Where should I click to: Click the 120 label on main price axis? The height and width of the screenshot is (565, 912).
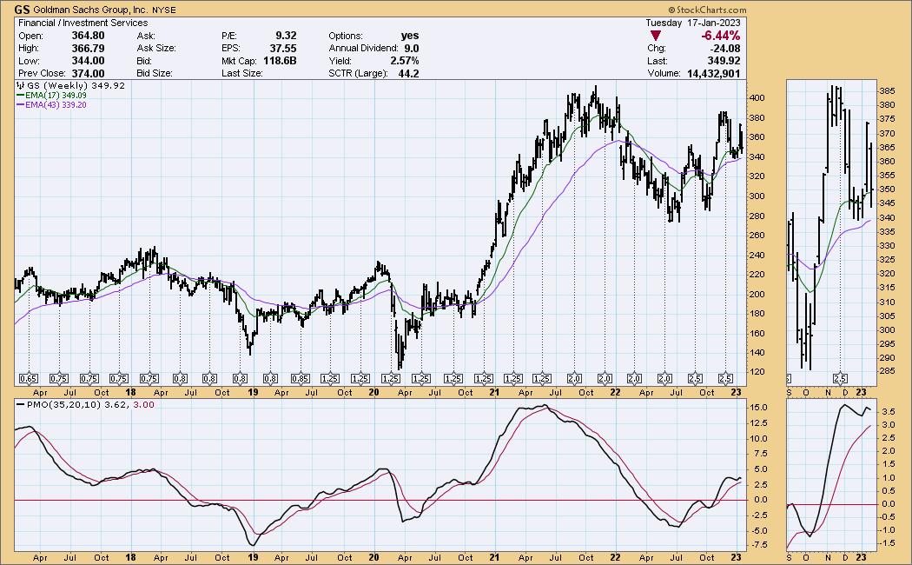pos(757,372)
